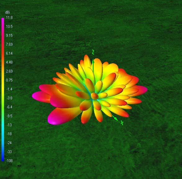Click the -33 scale value label

[9, 152]
